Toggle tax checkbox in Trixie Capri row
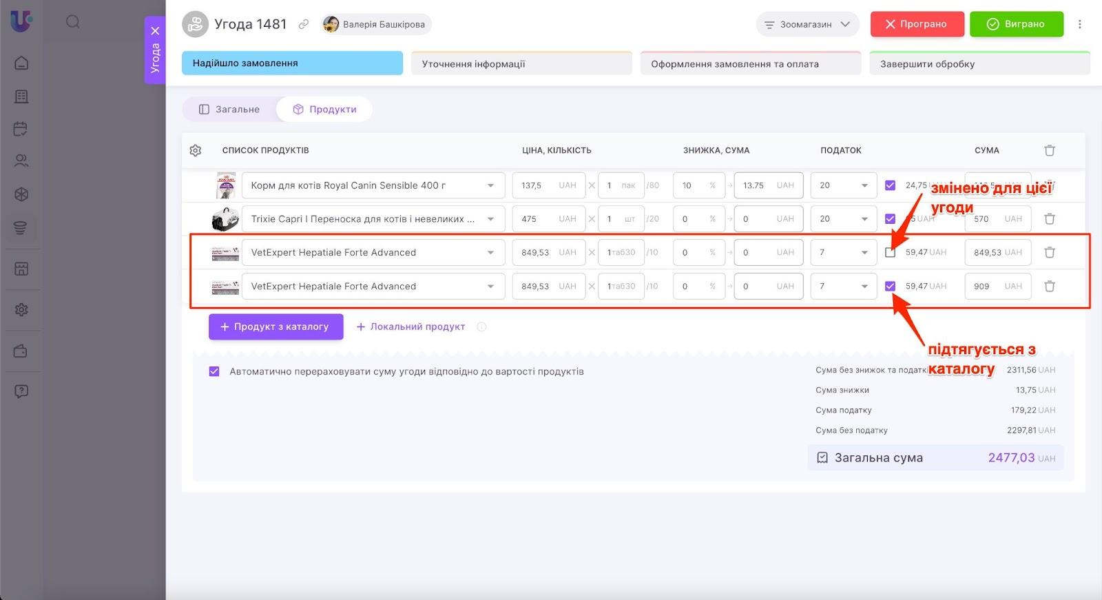This screenshot has height=600, width=1102. (890, 219)
